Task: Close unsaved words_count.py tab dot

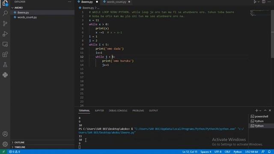Action: pos(129,2)
